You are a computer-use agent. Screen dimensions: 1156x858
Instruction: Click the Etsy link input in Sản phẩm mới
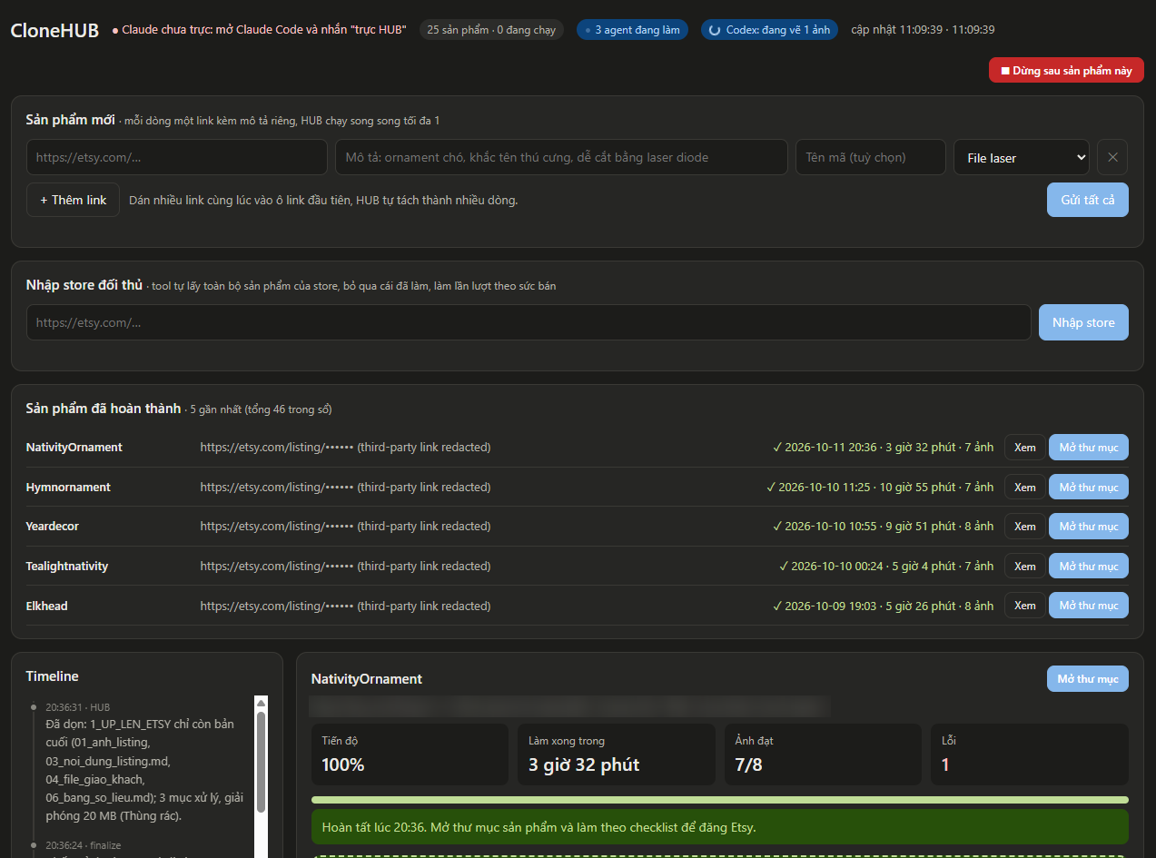(176, 157)
